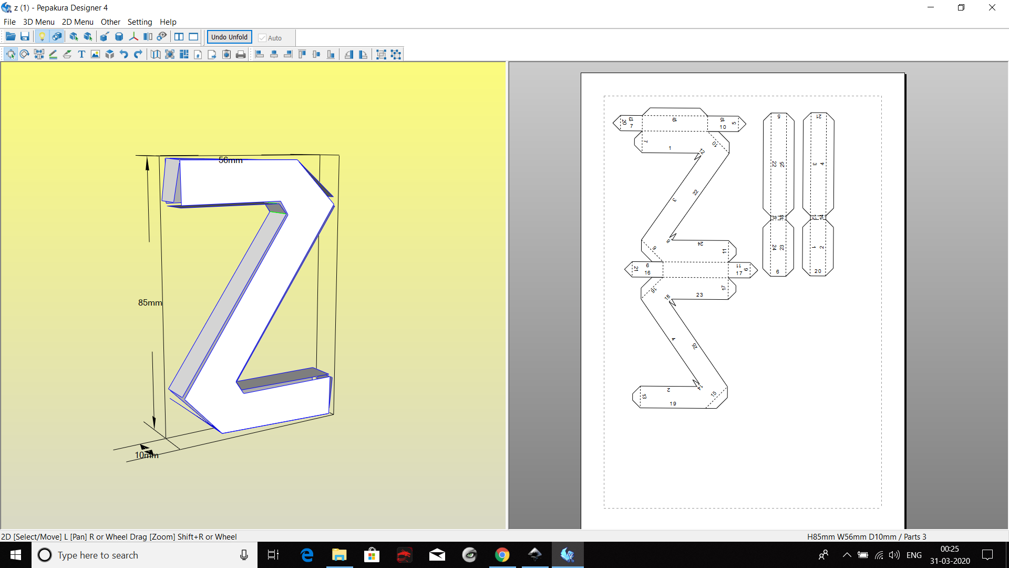This screenshot has height=568, width=1009.
Task: Select the Open File icon
Action: tap(10, 36)
